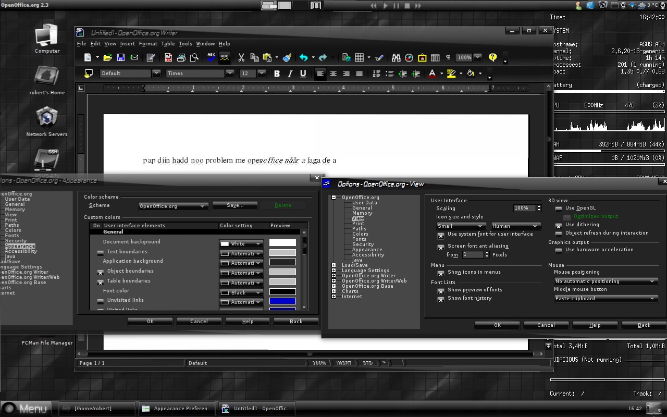Image resolution: width=667 pixels, height=417 pixels.
Task: Click Cancel in the Options View dialog
Action: pyautogui.click(x=546, y=325)
